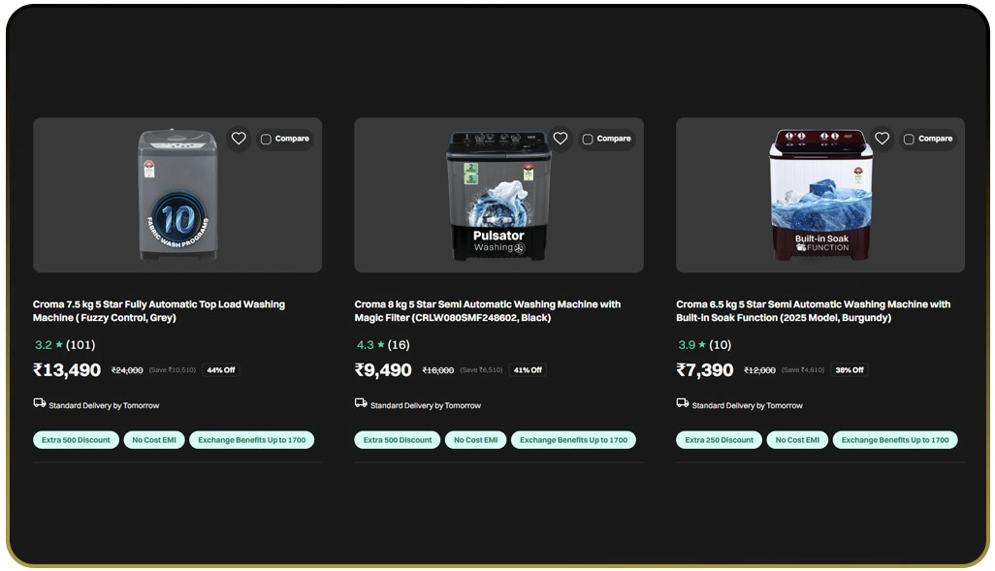Image resolution: width=995 pixels, height=571 pixels.
Task: Click the delivery truck icon on the first card
Action: coord(40,402)
